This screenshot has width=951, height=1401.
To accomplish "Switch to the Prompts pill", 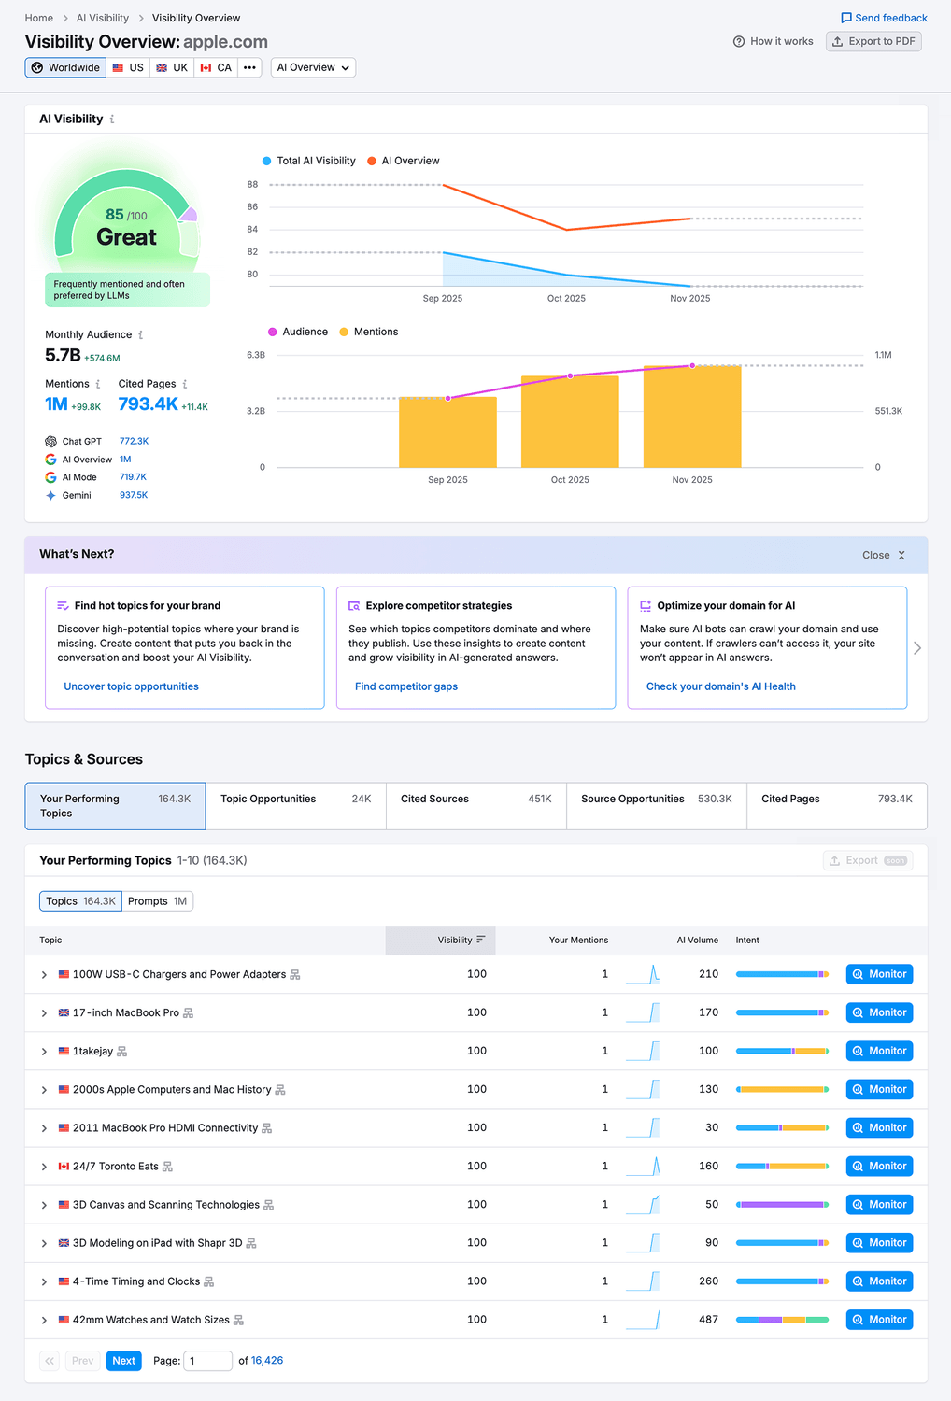I will click(157, 900).
